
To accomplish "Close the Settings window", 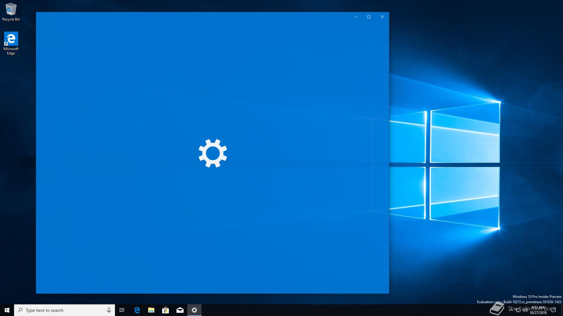I will (382, 17).
